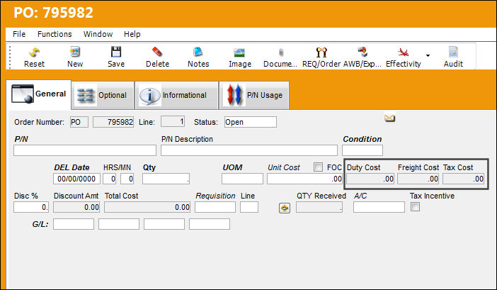Open the File menu
Viewport: 497px width, 290px height.
tap(19, 34)
